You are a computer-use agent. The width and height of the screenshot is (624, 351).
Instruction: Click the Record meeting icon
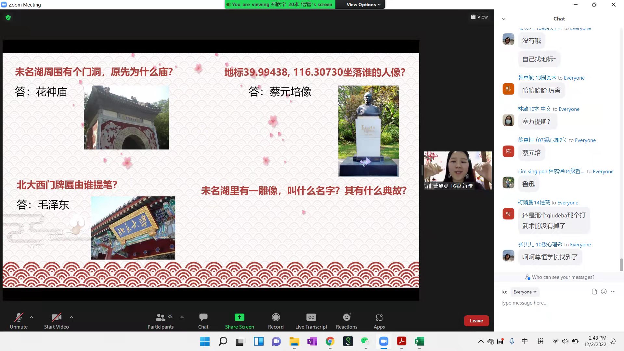tap(276, 320)
